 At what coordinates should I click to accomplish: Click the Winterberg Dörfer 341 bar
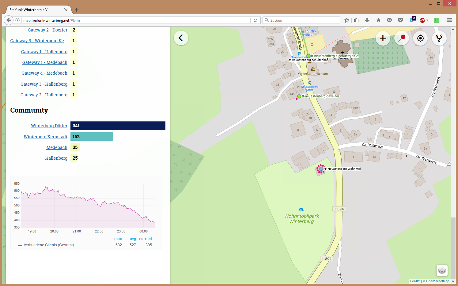pyautogui.click(x=118, y=126)
